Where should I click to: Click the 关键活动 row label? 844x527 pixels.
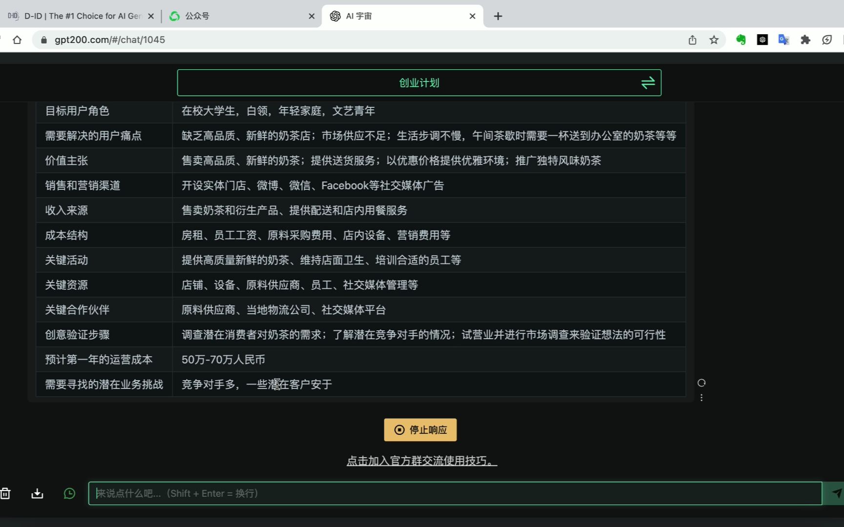point(66,260)
